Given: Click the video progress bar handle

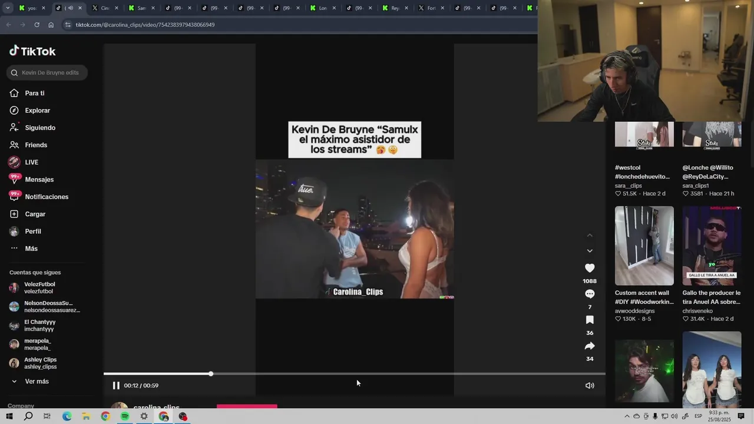Looking at the screenshot, I should click(x=210, y=373).
